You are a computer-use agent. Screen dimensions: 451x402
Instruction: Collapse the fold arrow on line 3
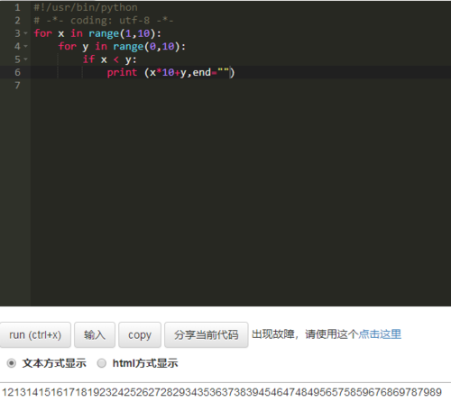(25, 33)
